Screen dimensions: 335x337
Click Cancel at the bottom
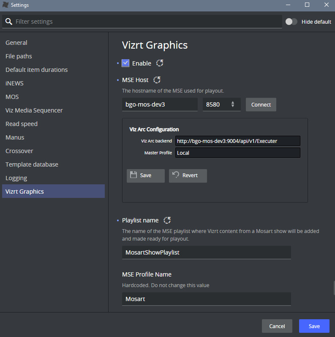tap(277, 326)
